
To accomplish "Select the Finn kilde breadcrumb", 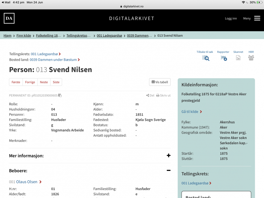I will click(24, 35).
